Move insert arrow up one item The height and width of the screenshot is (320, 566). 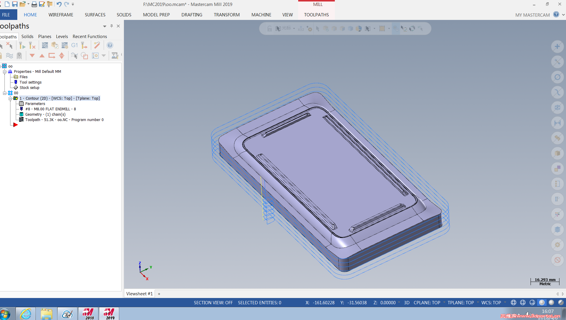(42, 56)
